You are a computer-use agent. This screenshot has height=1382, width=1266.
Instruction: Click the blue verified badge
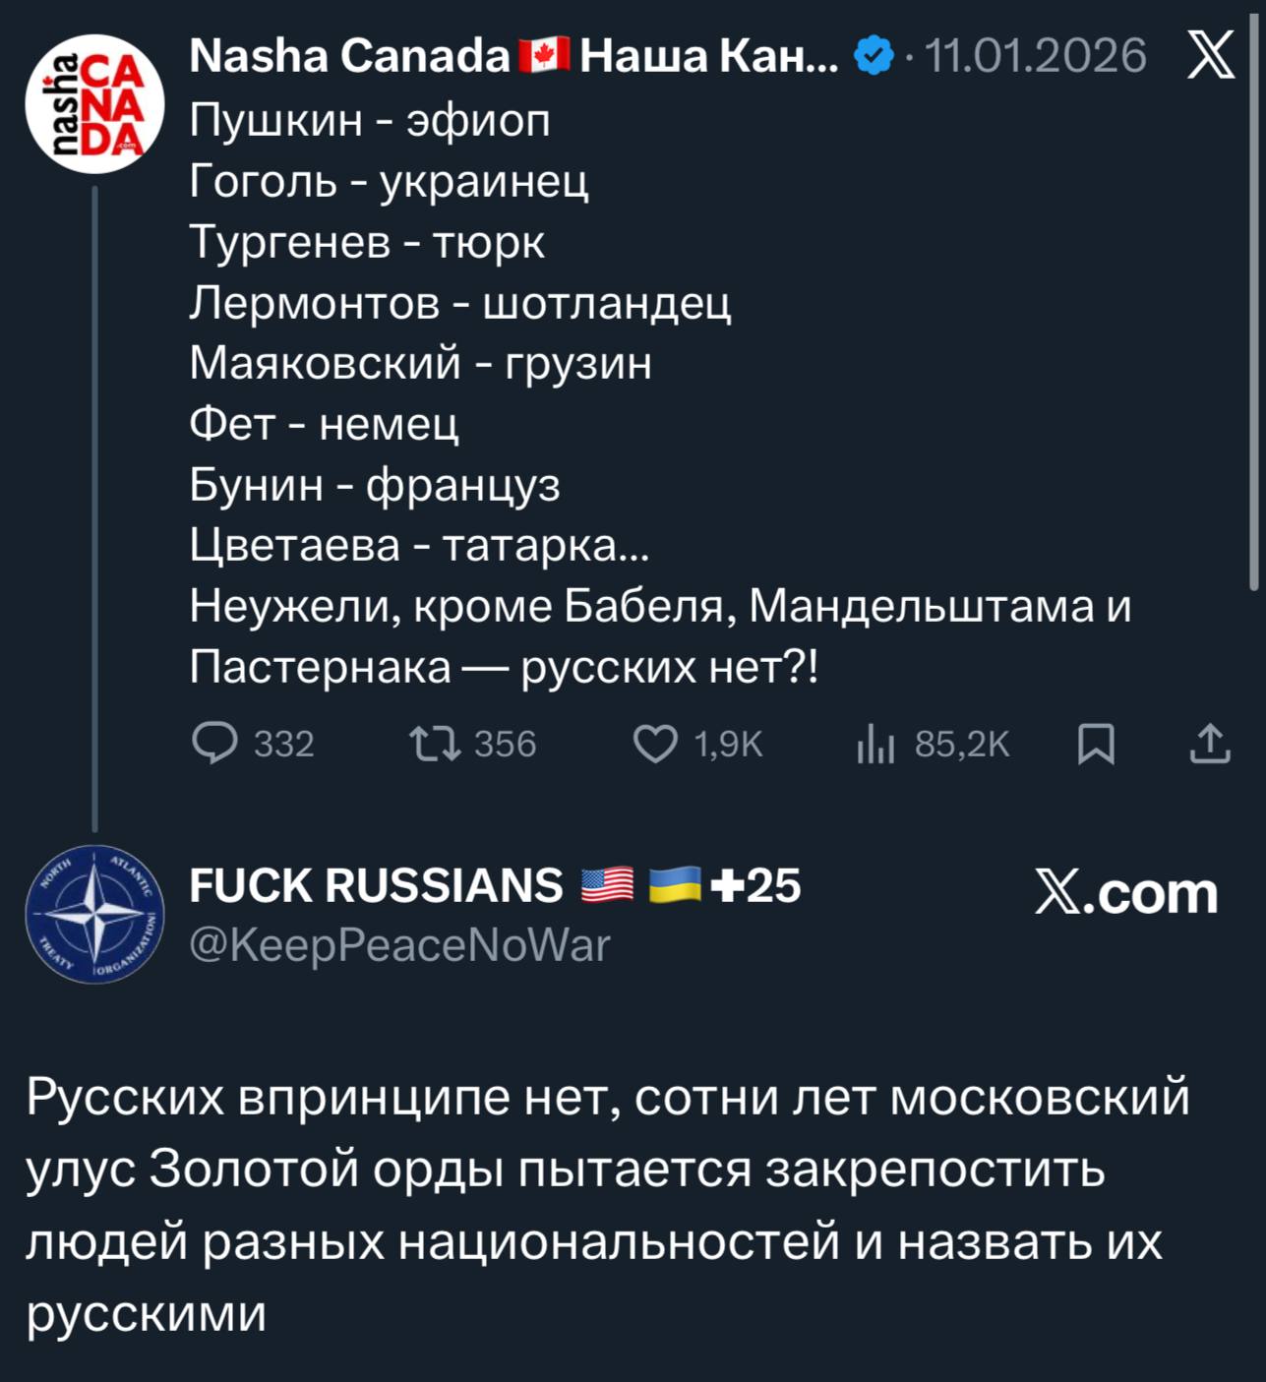click(x=874, y=56)
